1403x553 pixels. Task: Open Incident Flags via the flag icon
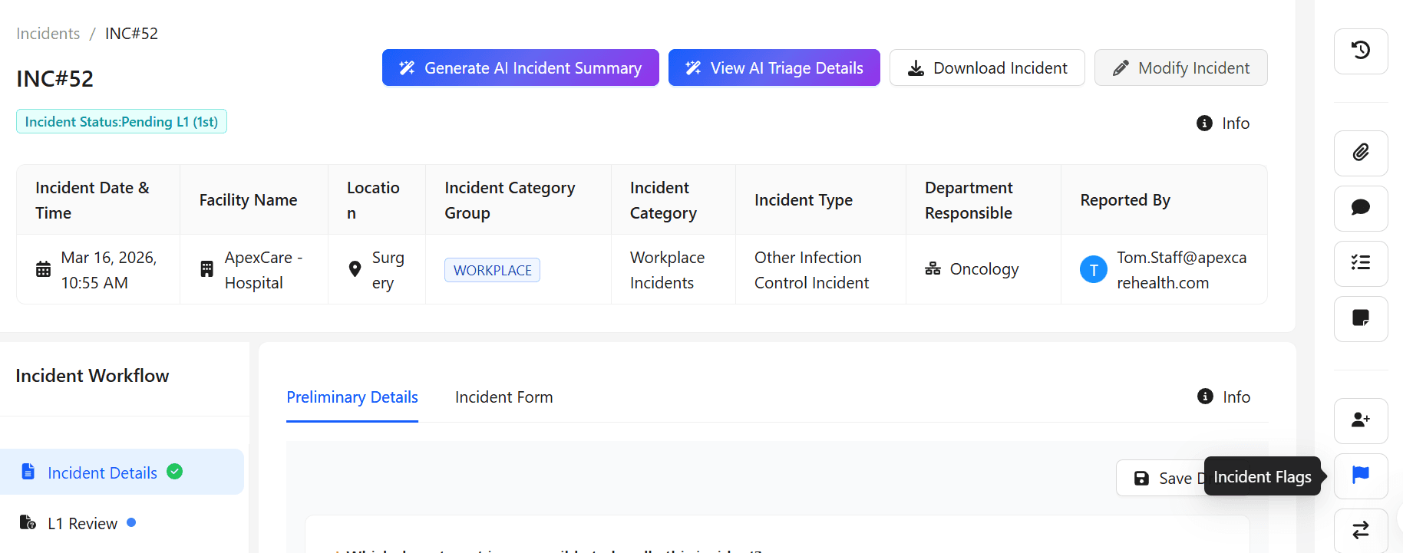[x=1360, y=476]
